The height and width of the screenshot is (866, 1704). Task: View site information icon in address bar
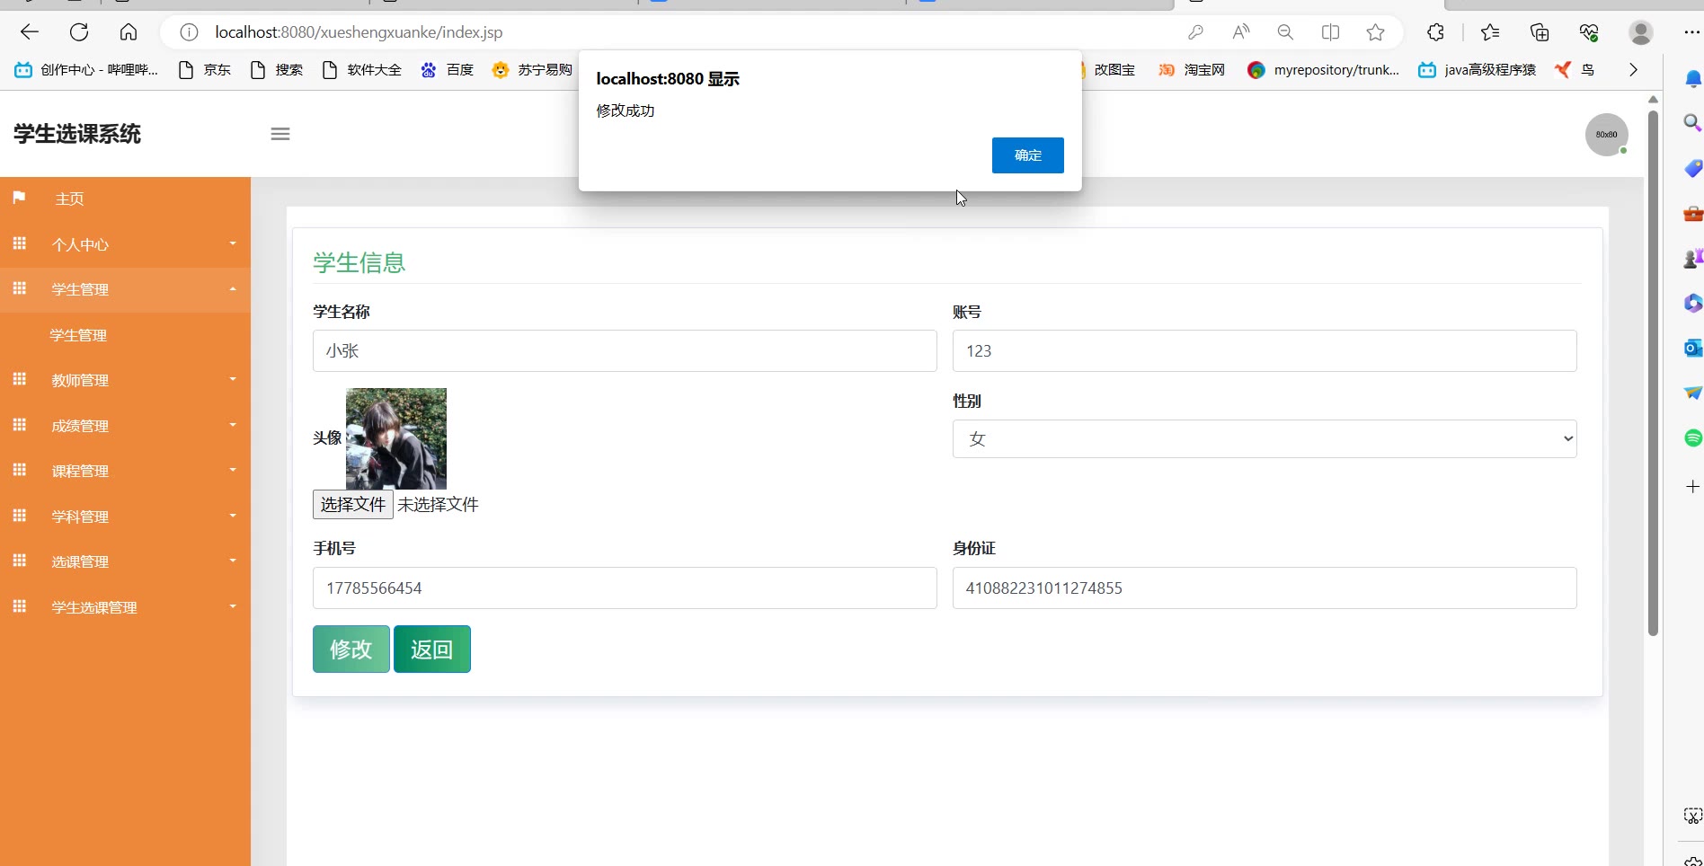[189, 32]
